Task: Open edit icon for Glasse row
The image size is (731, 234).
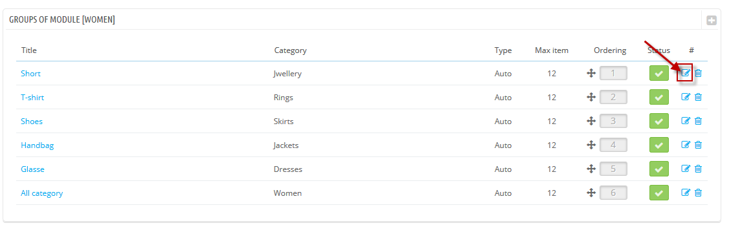Action: click(685, 169)
